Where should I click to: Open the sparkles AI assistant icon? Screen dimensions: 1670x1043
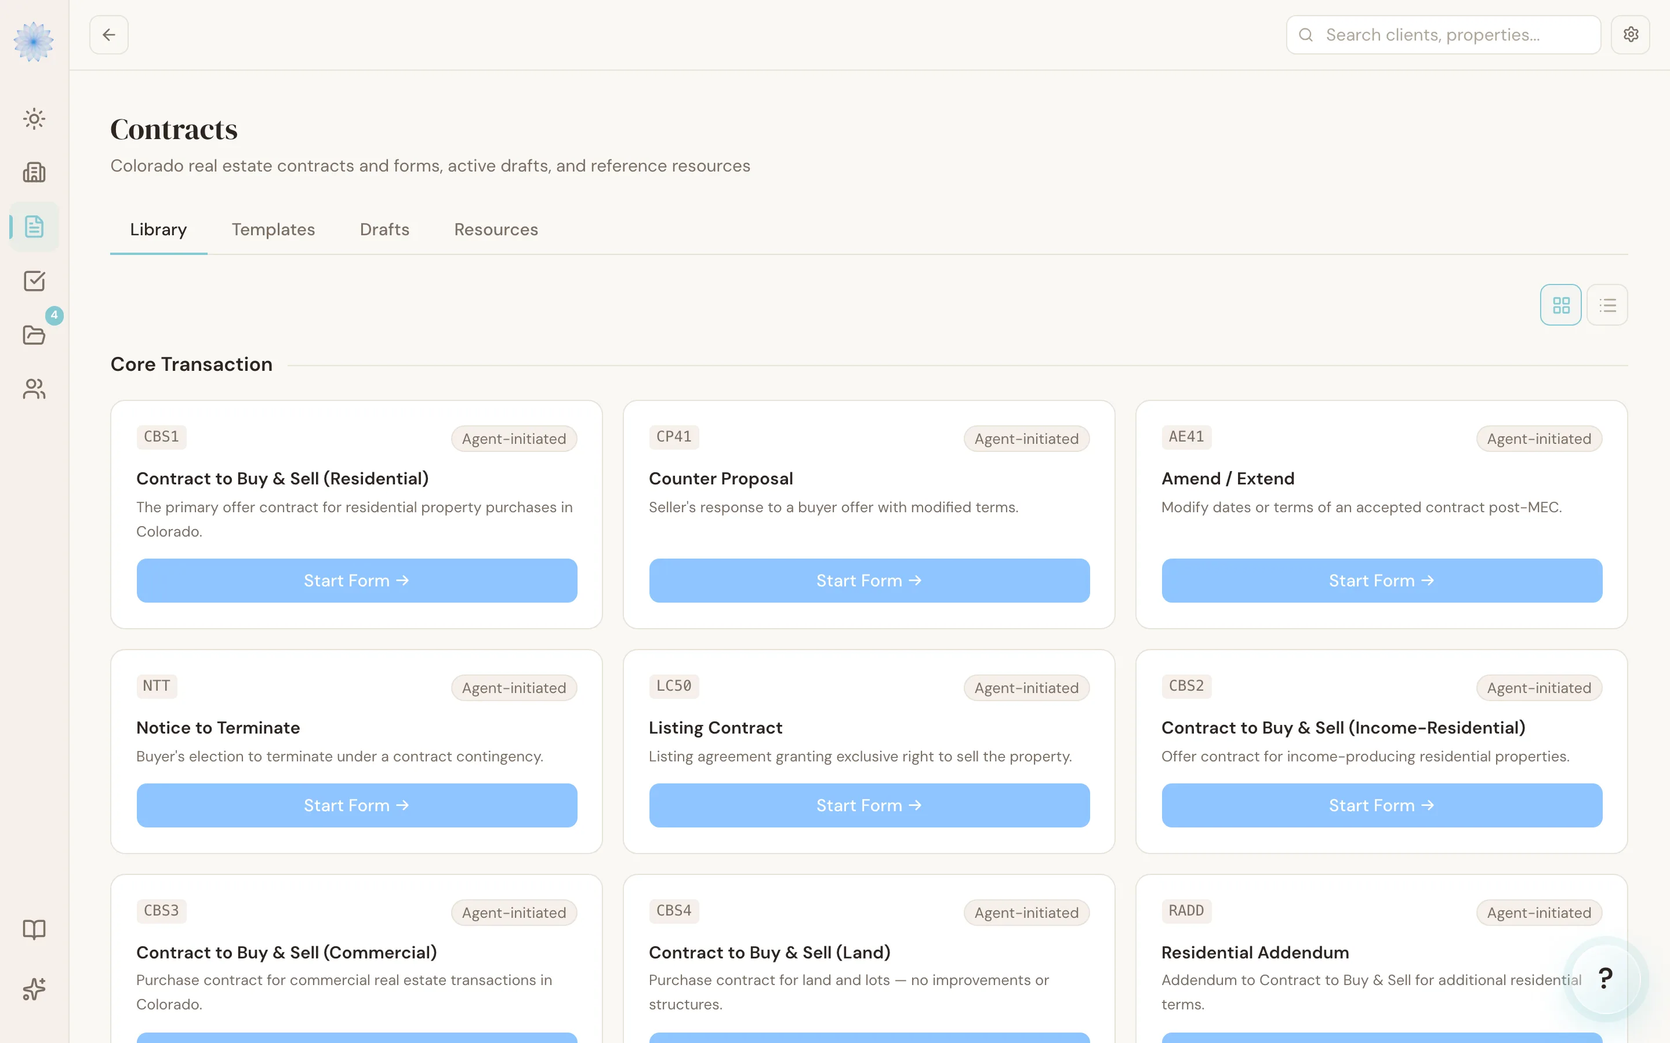click(34, 989)
